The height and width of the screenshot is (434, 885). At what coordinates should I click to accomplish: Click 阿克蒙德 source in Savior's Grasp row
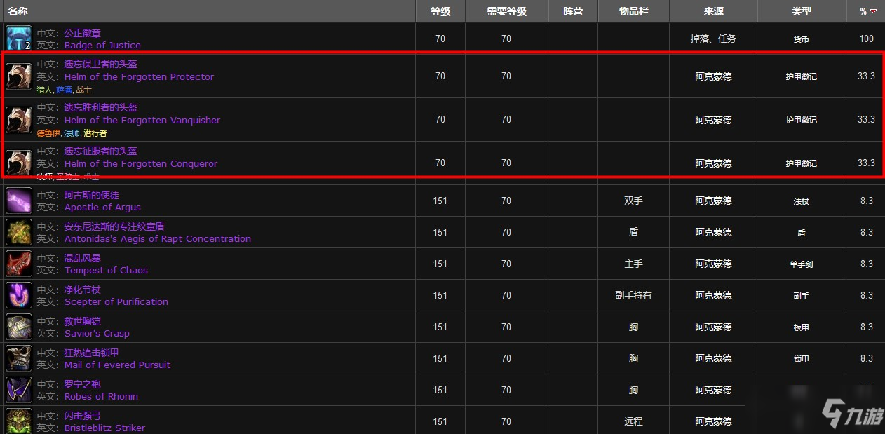click(713, 327)
